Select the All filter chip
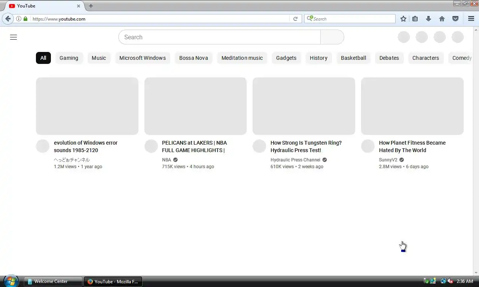Screen dimensions: 479x287 tap(43, 58)
